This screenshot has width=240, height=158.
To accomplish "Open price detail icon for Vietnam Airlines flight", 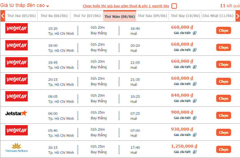I will 195,152.
